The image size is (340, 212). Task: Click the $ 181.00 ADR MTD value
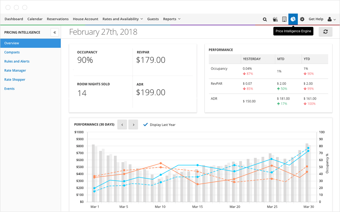(x=283, y=99)
